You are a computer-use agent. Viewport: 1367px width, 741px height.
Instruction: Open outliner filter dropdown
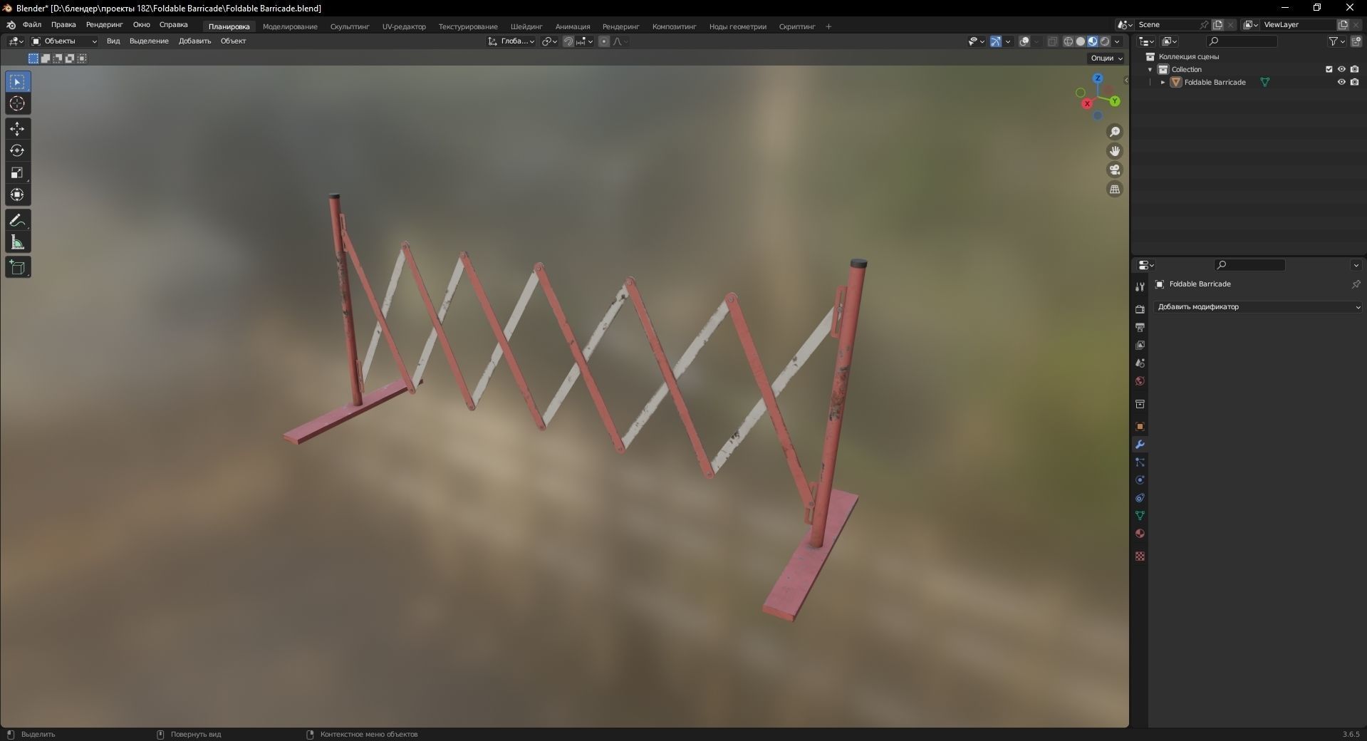pos(1336,41)
